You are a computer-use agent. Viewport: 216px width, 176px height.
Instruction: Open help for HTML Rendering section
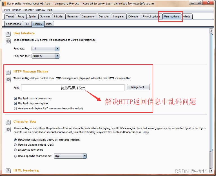(8, 171)
